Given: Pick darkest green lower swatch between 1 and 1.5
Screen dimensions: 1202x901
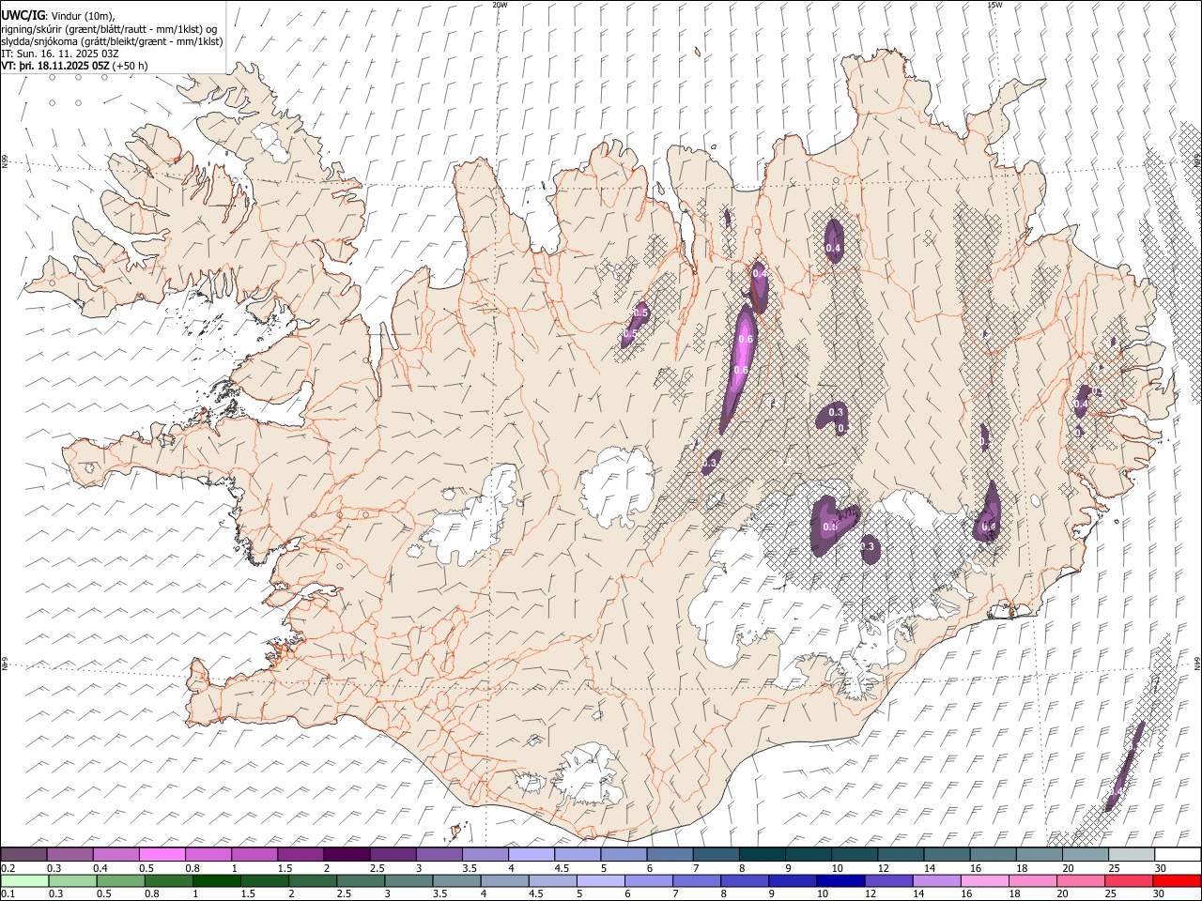Looking at the screenshot, I should tap(216, 880).
